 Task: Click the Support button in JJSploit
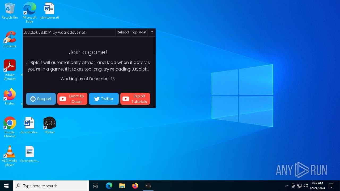41,99
